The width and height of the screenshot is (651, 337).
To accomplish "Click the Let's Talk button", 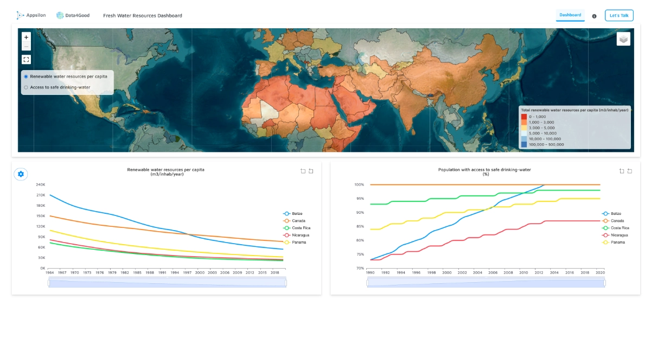I will click(x=619, y=15).
